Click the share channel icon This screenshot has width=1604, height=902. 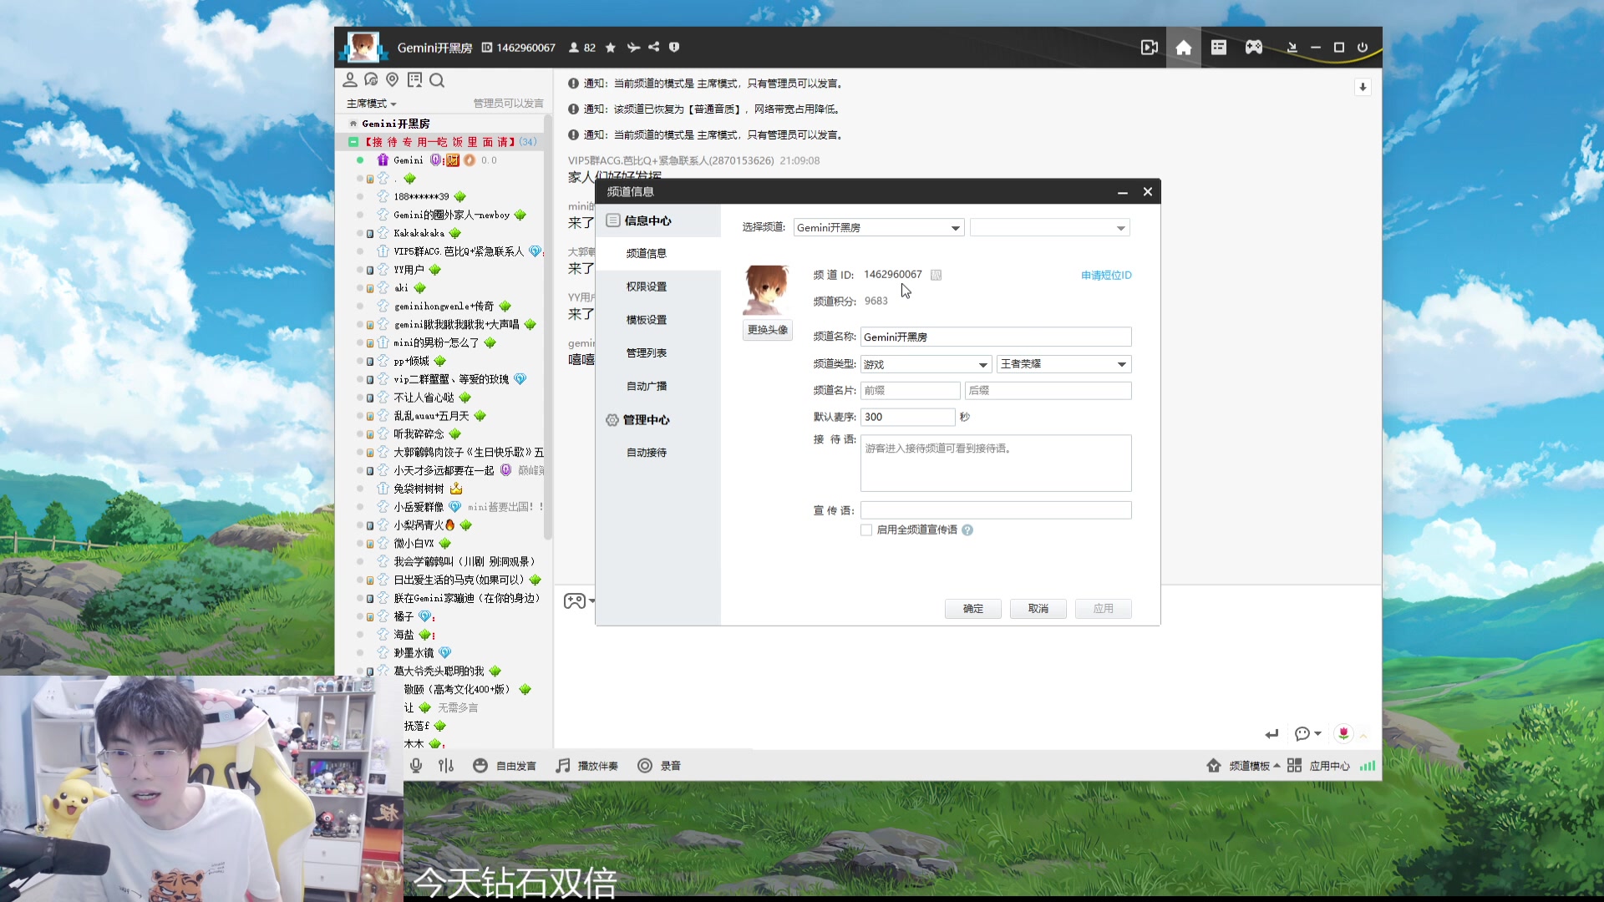tap(654, 48)
